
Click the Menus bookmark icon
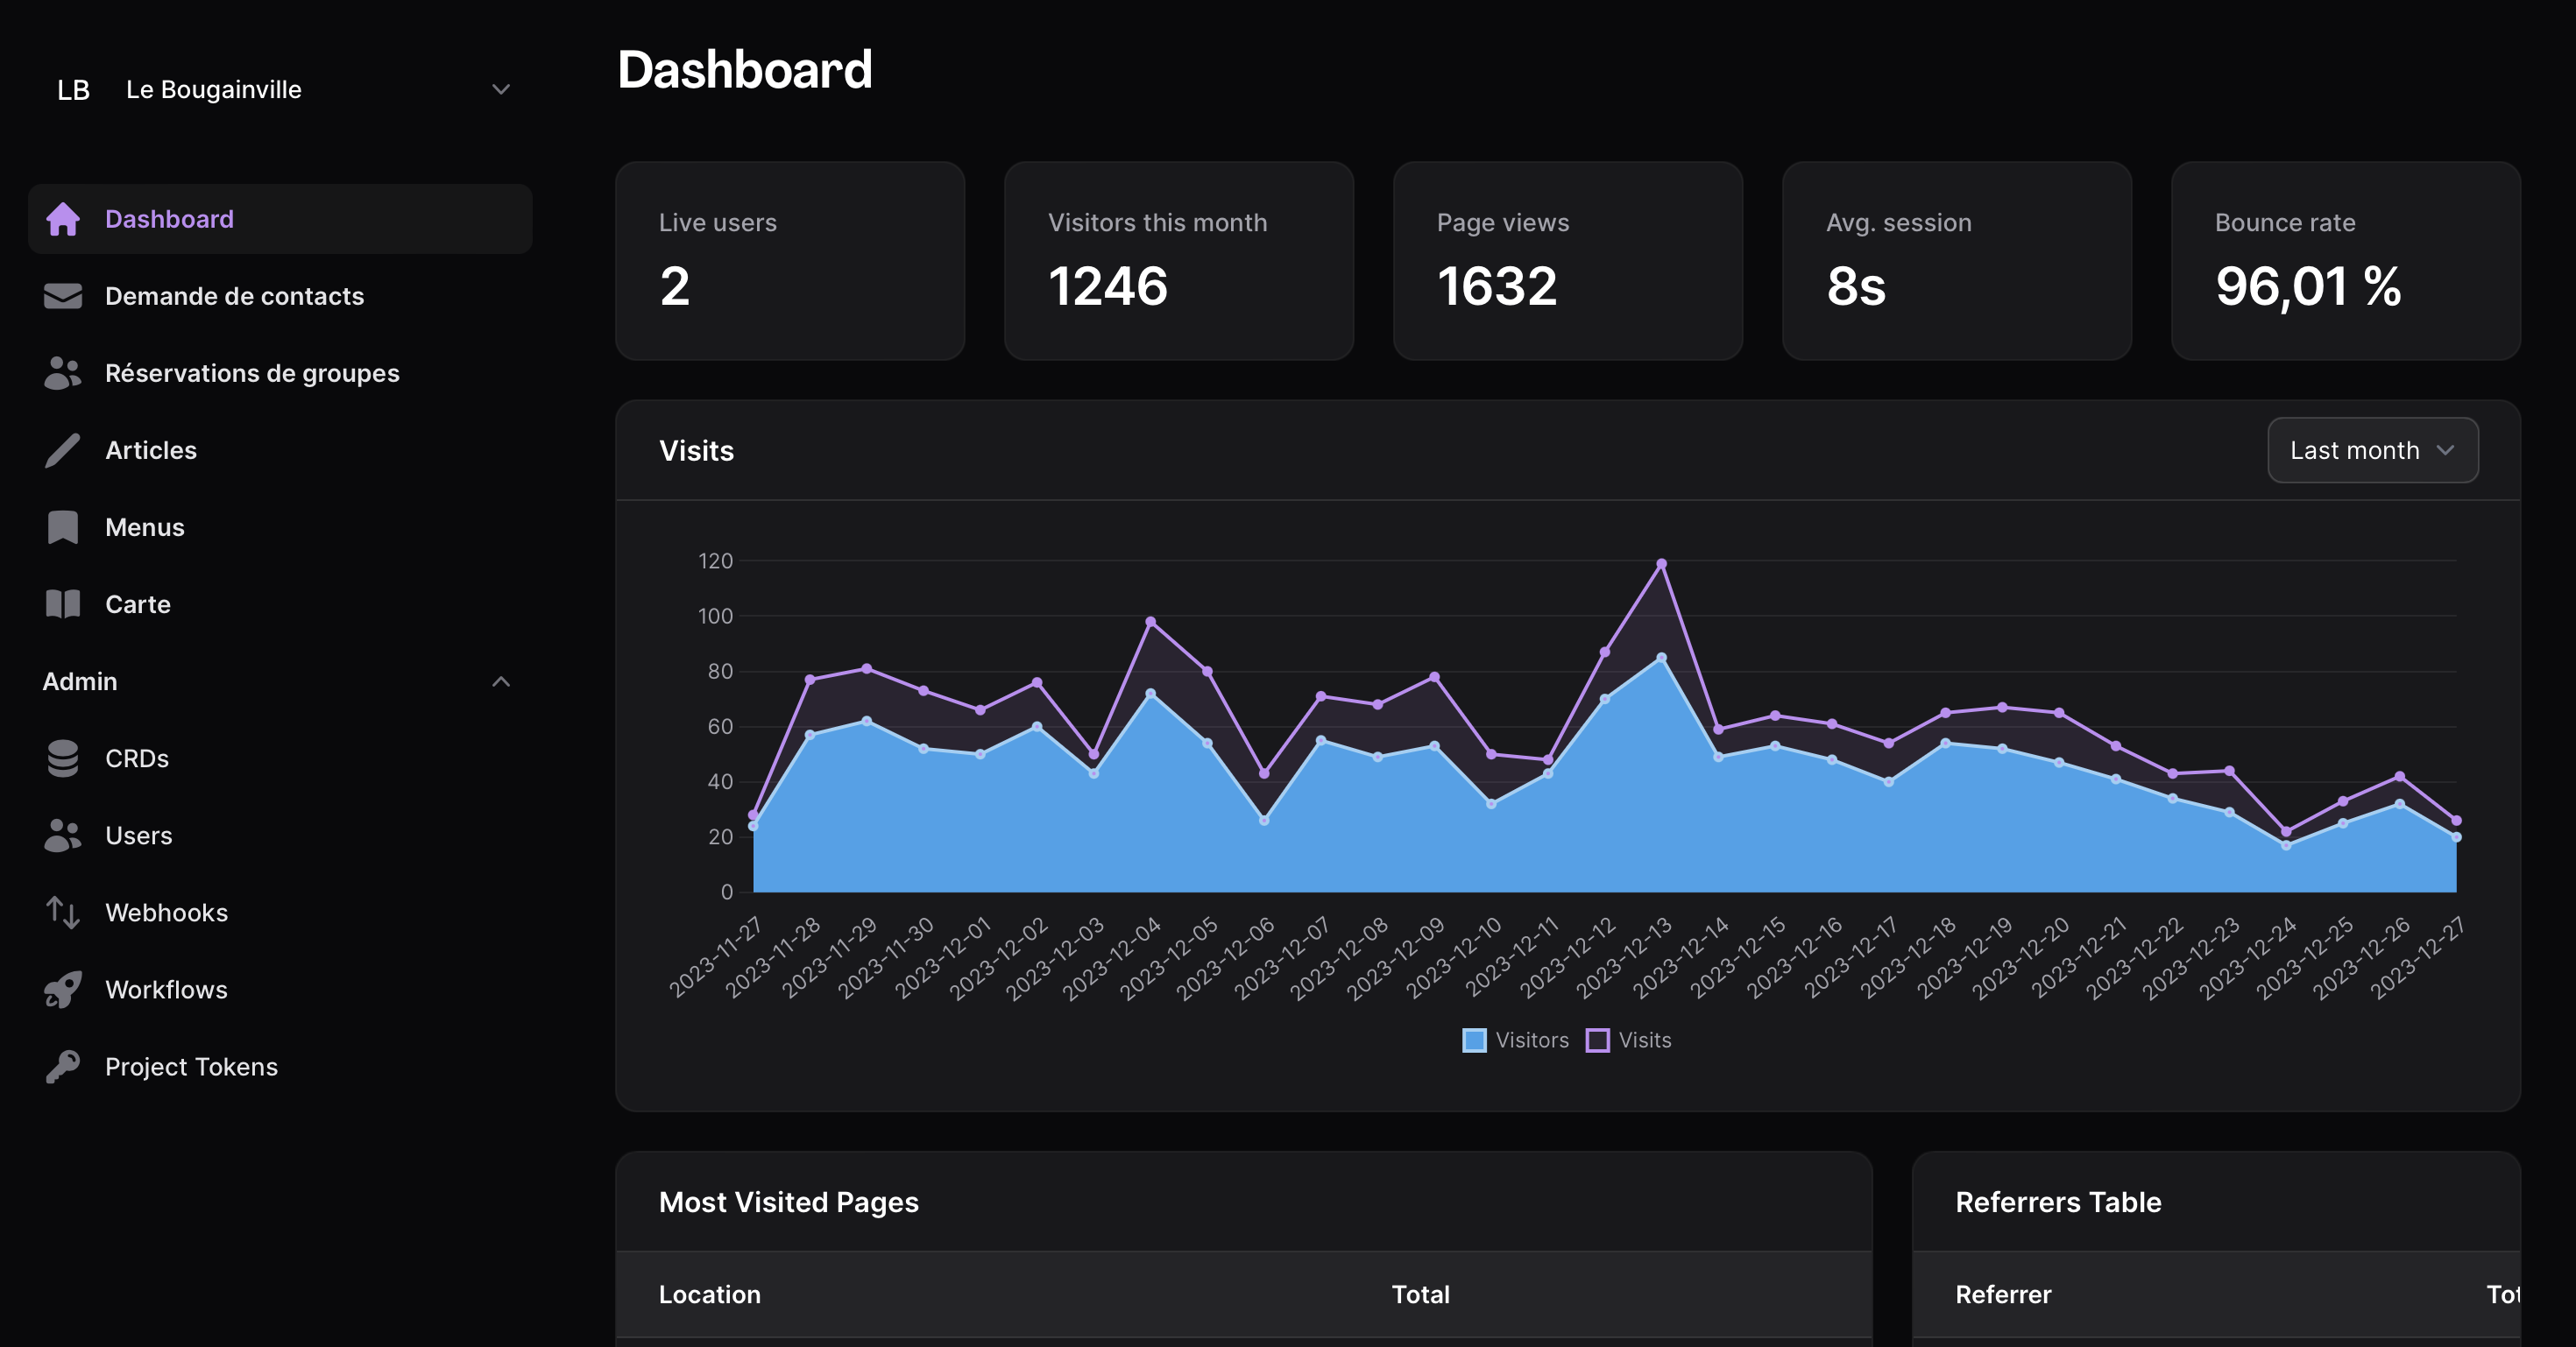coord(62,527)
